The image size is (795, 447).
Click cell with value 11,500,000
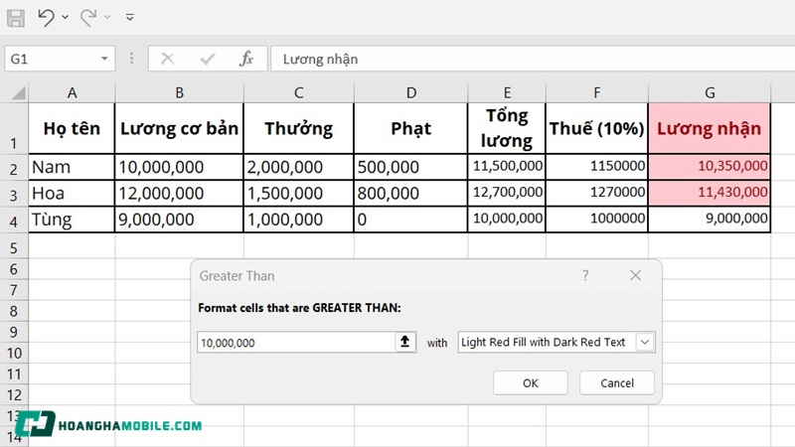(x=507, y=167)
